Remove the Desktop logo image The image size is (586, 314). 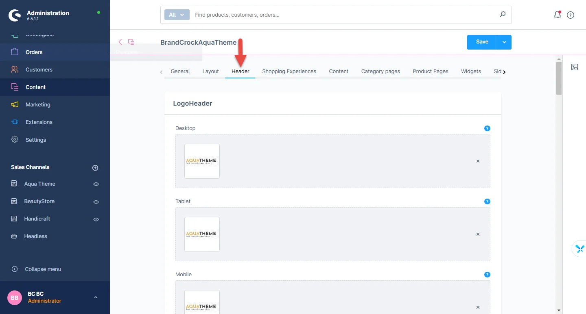pos(478,161)
